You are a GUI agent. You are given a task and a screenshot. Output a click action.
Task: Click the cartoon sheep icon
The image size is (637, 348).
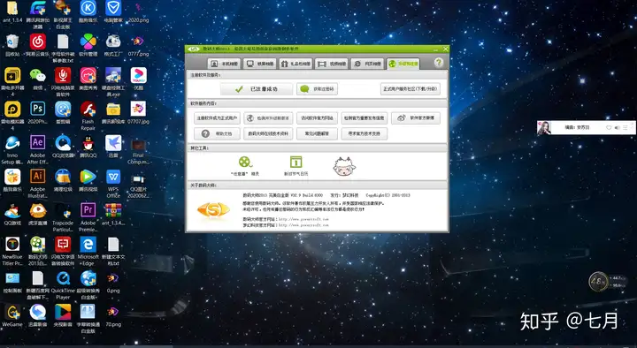click(x=344, y=166)
